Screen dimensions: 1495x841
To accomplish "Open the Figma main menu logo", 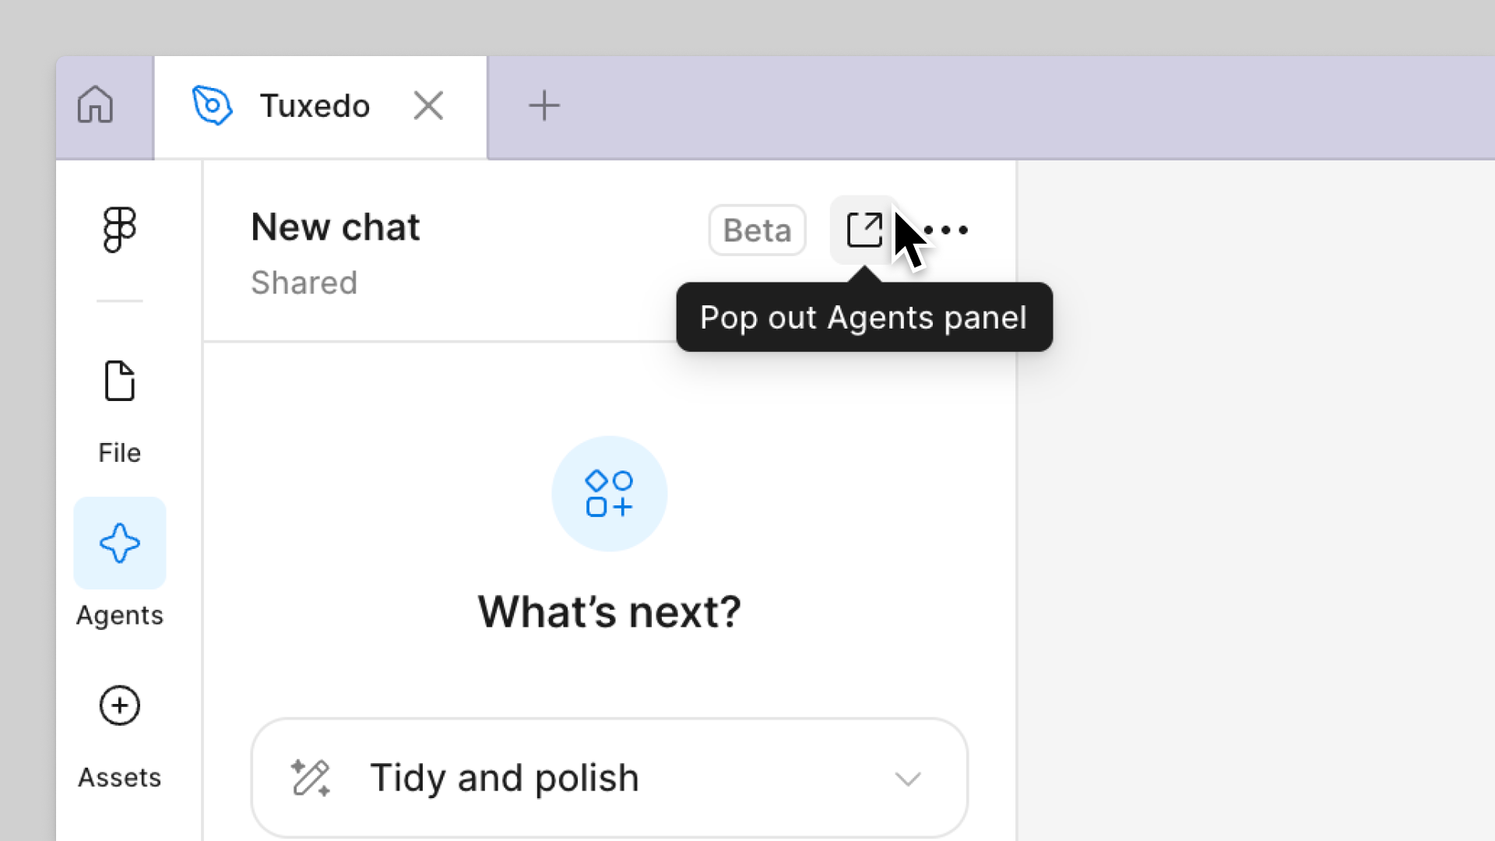I will (x=119, y=230).
